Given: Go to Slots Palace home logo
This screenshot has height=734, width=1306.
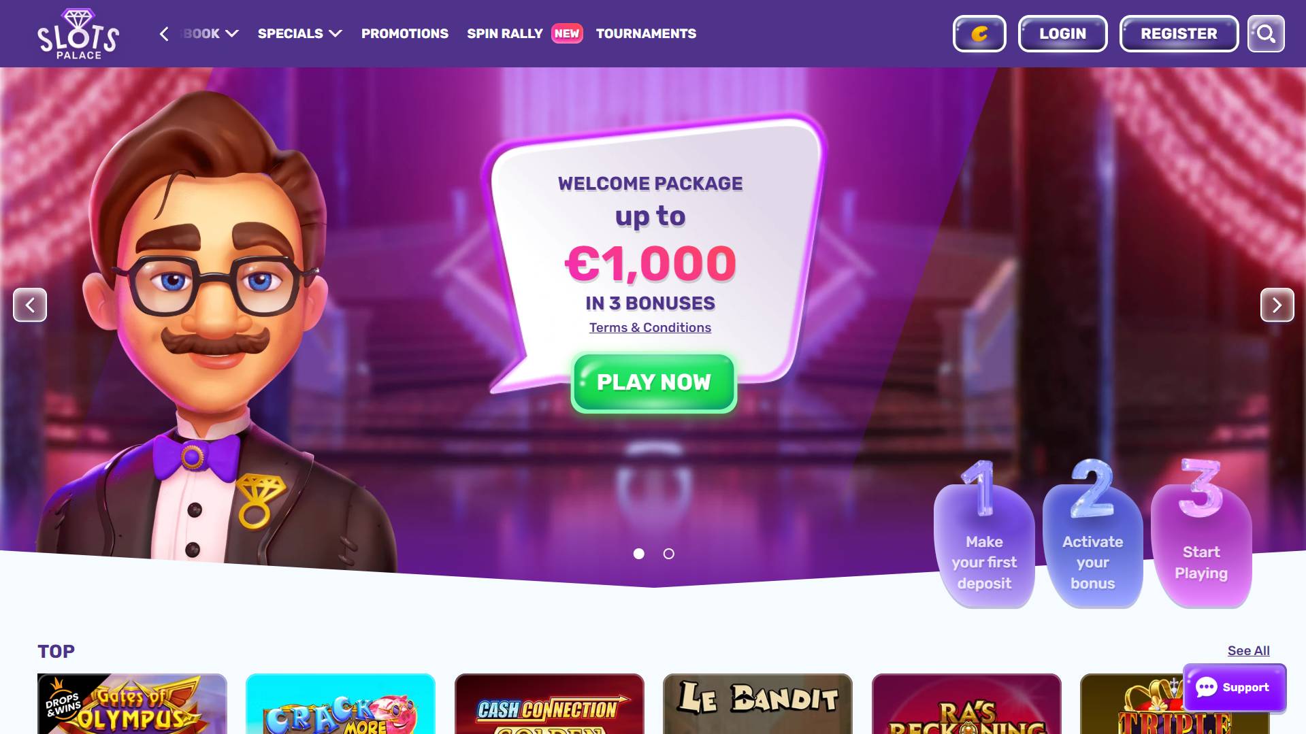Looking at the screenshot, I should tap(78, 33).
